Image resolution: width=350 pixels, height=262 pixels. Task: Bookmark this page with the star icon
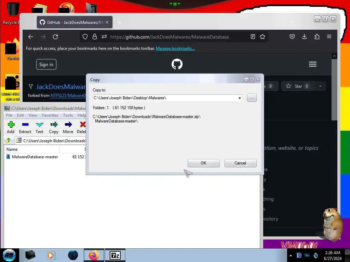click(x=262, y=37)
